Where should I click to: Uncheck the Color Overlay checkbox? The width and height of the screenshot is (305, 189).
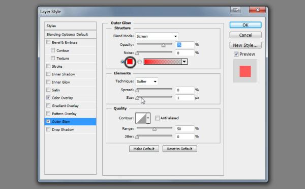pos(48,98)
